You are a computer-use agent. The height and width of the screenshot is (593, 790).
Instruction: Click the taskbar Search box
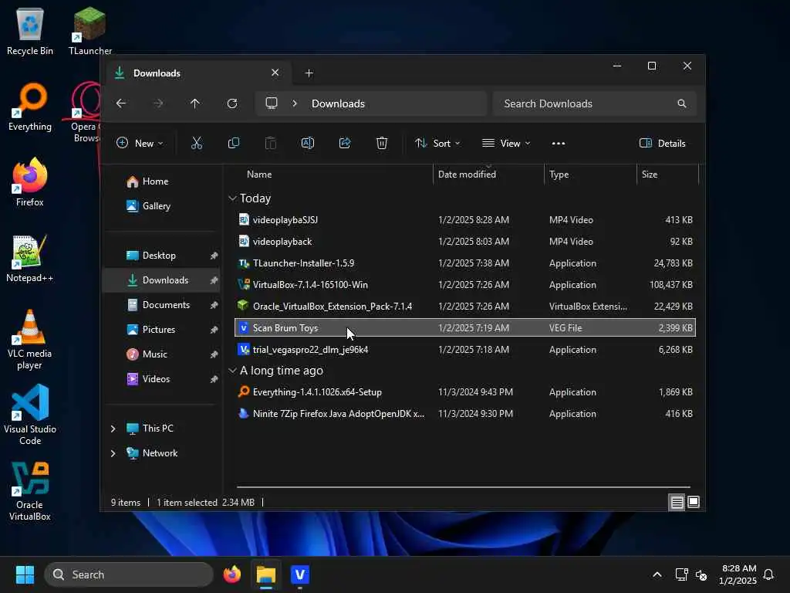tap(129, 574)
